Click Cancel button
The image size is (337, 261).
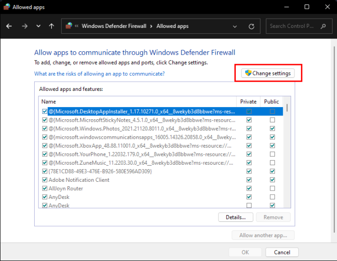click(x=282, y=252)
